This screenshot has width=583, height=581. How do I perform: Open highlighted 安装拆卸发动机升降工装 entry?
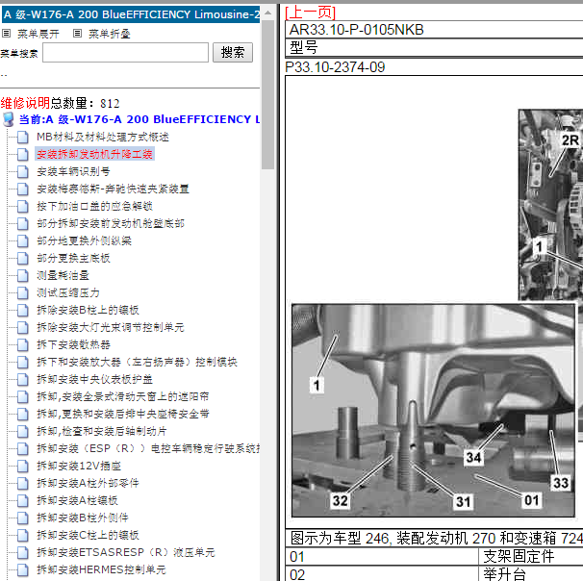94,154
